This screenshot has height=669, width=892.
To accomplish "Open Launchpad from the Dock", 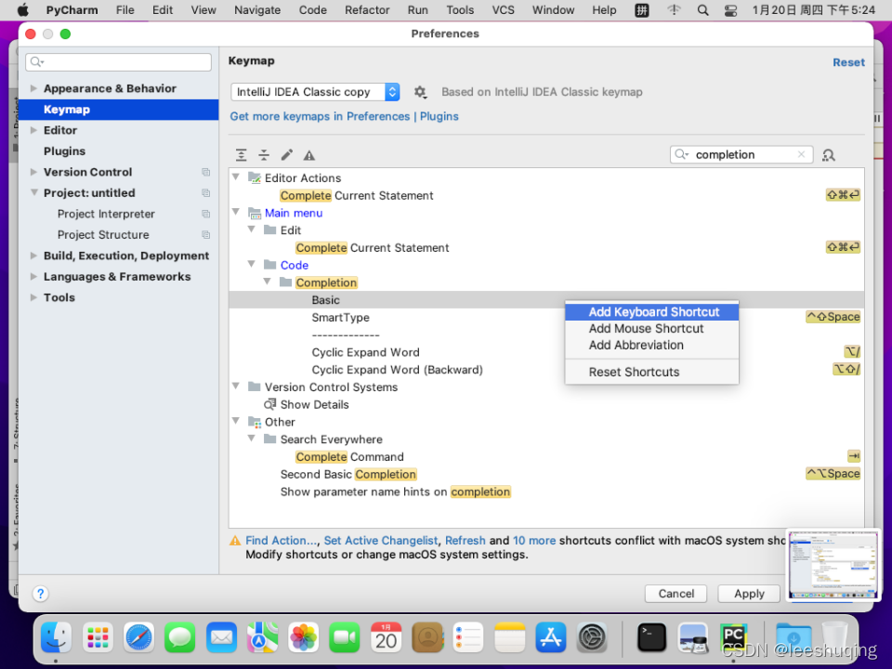I will coord(98,636).
